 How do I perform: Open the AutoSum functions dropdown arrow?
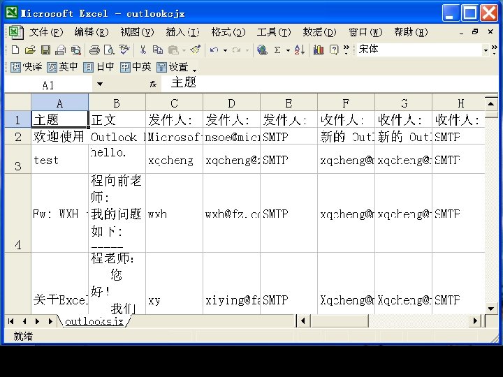[x=288, y=50]
